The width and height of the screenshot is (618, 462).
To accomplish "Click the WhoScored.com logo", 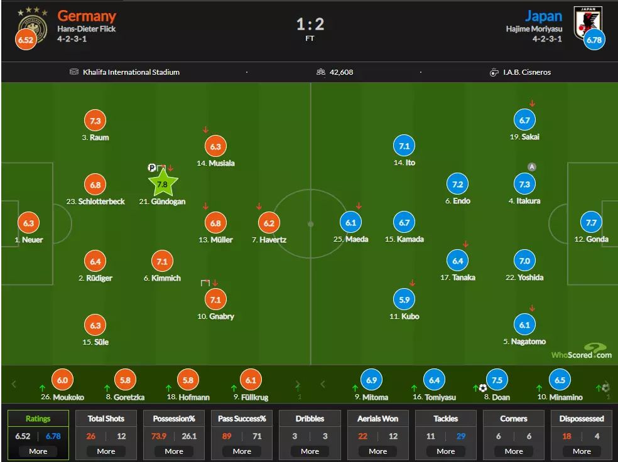I will pos(581,352).
